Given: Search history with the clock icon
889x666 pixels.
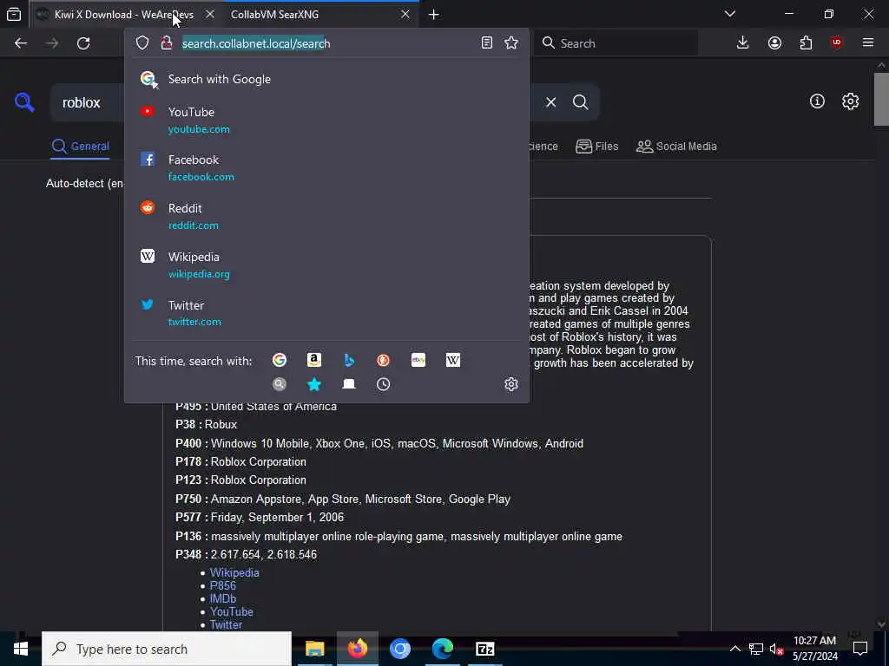Looking at the screenshot, I should [383, 384].
